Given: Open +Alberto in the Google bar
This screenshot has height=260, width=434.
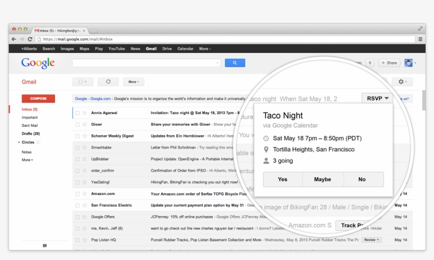Looking at the screenshot, I should pyautogui.click(x=29, y=49).
